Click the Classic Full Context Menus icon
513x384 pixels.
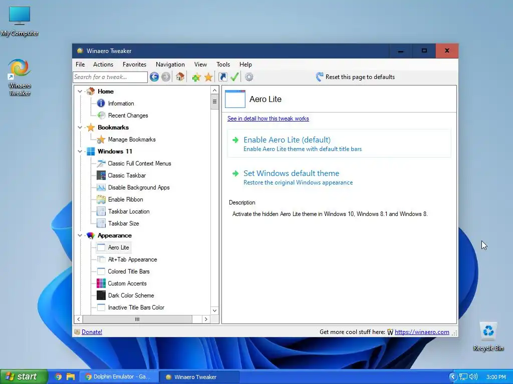(101, 163)
